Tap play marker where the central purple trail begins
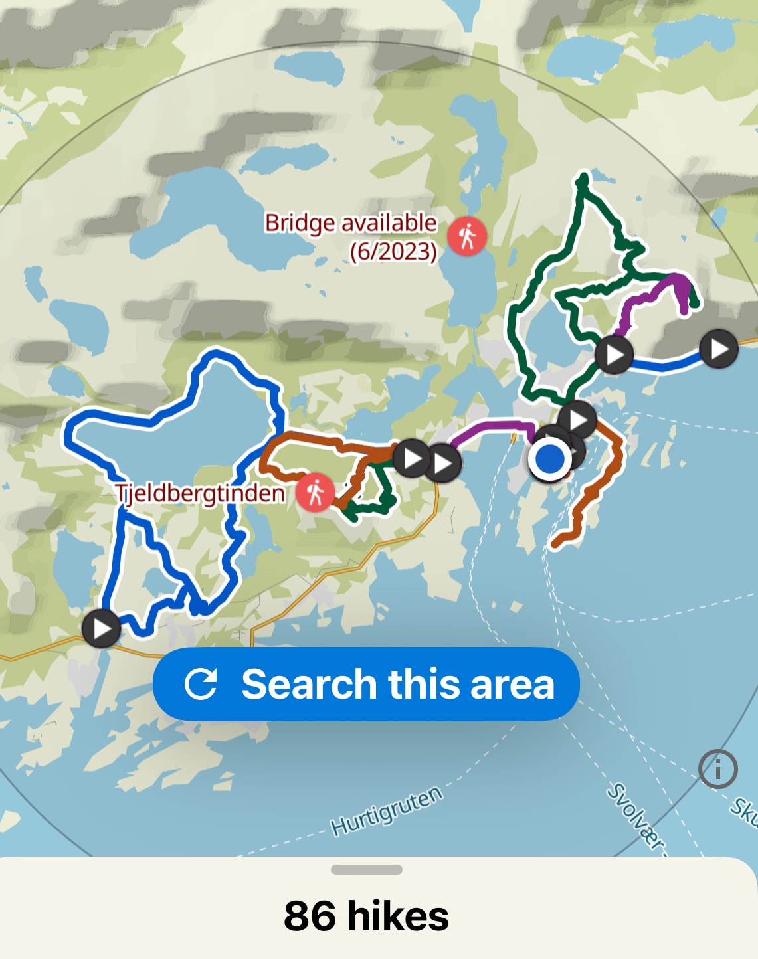This screenshot has width=758, height=959. click(443, 463)
